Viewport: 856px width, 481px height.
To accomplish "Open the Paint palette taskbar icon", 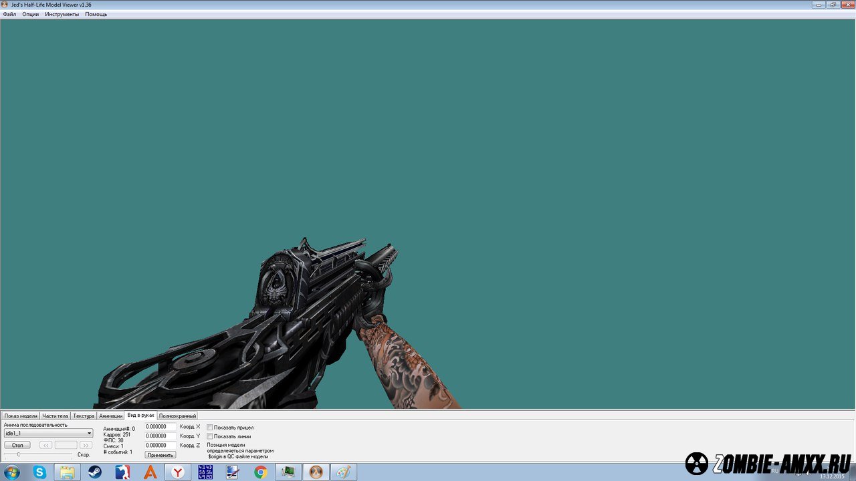I will [x=343, y=472].
